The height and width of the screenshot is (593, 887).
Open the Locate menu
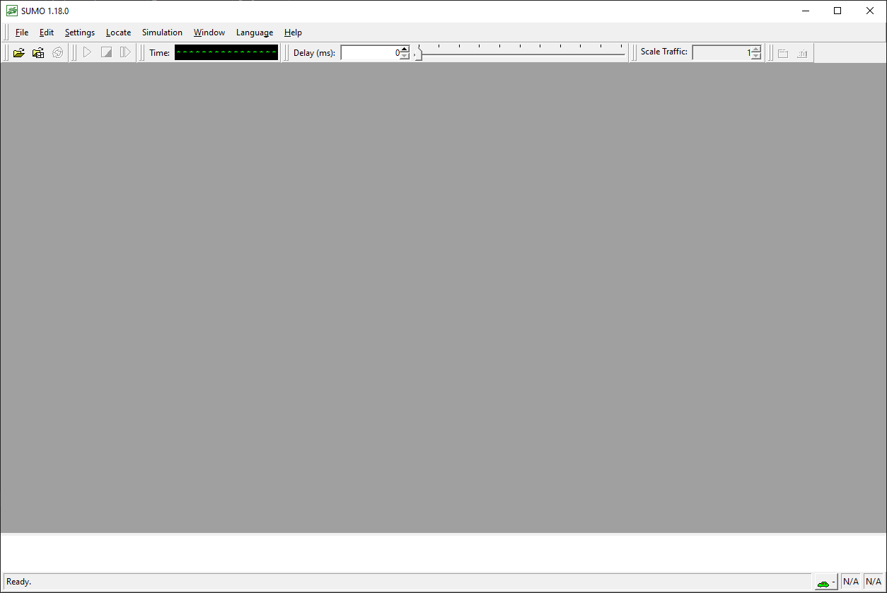[118, 33]
